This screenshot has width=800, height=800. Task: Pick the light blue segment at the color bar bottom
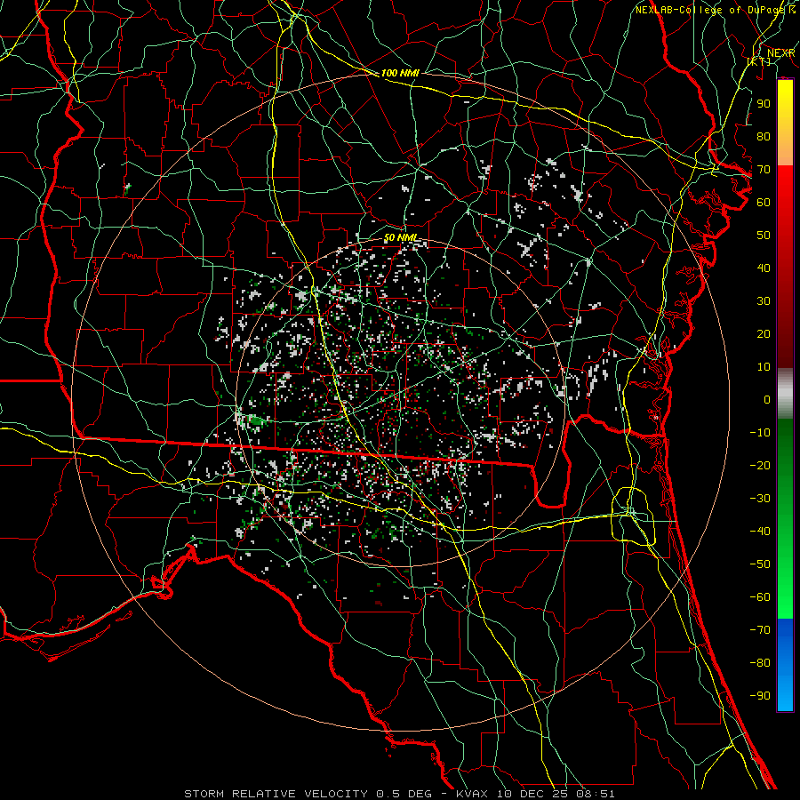[785, 695]
